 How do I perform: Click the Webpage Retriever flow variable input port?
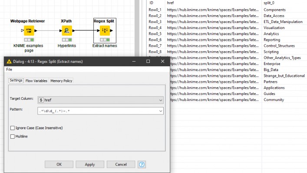[22, 30]
